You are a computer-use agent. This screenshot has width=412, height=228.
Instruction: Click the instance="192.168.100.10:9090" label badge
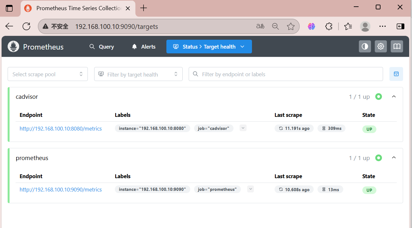[152, 189]
